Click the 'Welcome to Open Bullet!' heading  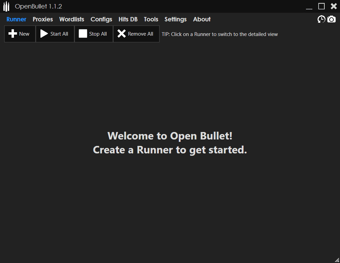(x=170, y=136)
